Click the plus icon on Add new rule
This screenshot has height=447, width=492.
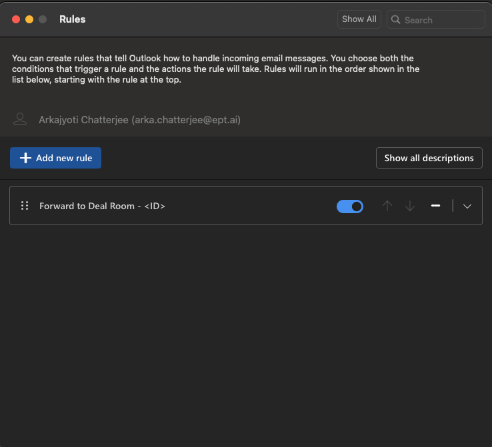pyautogui.click(x=25, y=158)
